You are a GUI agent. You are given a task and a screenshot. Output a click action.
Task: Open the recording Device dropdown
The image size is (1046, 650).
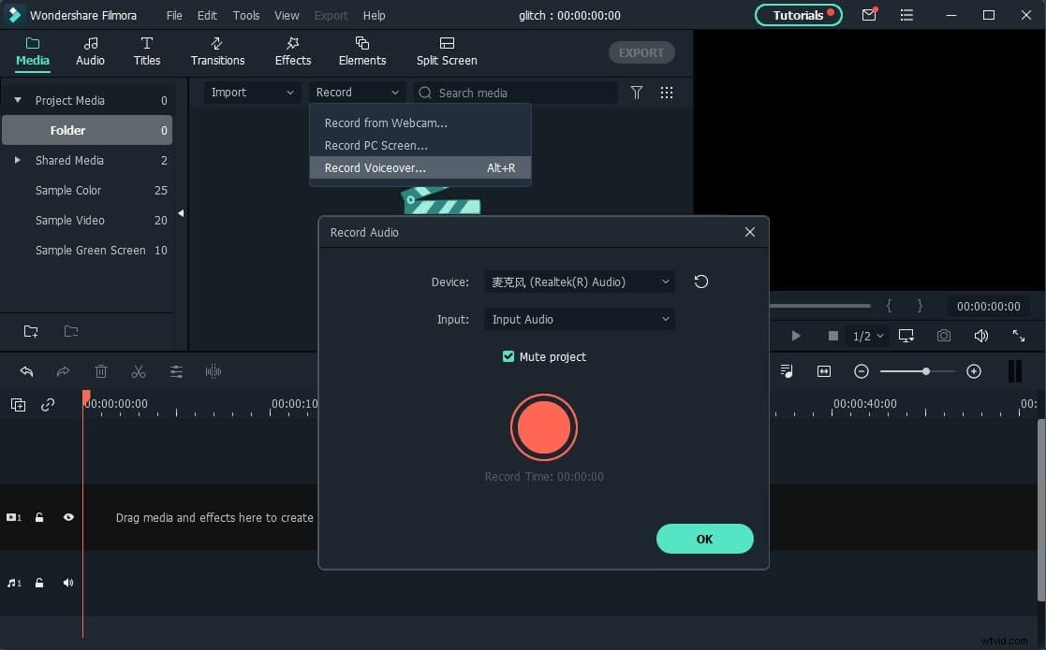[x=579, y=282]
